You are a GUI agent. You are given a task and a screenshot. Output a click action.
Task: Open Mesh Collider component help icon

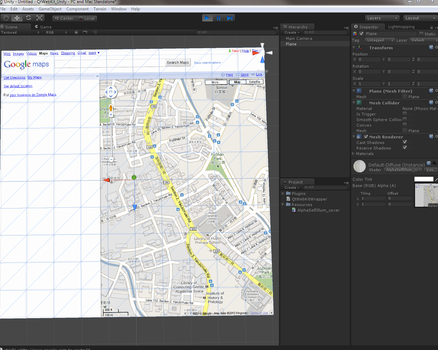pyautogui.click(x=431, y=103)
